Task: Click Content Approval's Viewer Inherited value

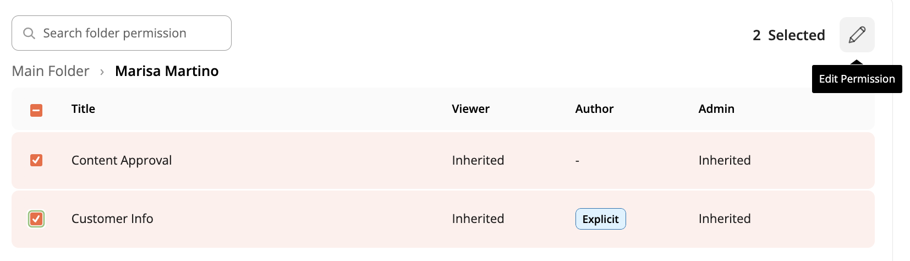Action: 478,160
